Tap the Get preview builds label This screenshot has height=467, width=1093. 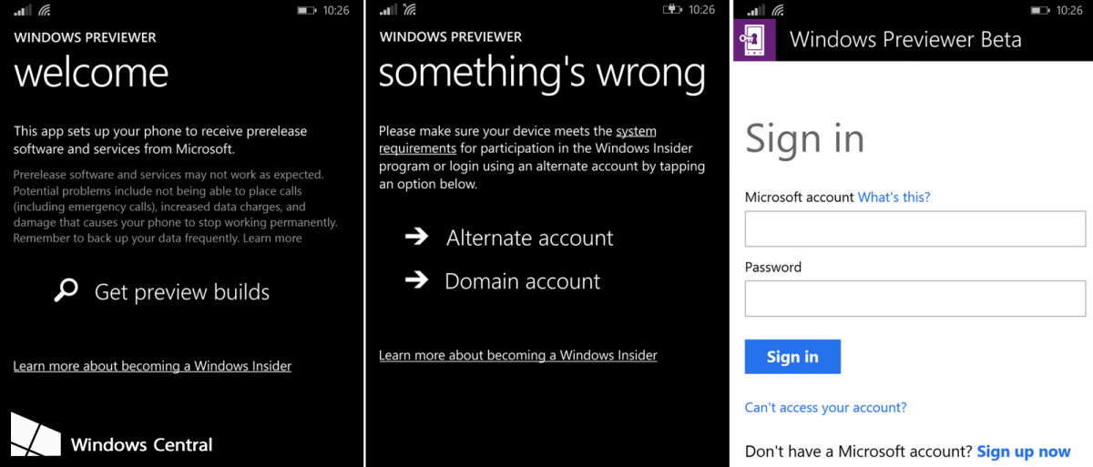click(182, 292)
